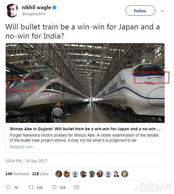Image resolution: width=174 pixels, height=194 pixels.
Task: Like the tweet with heart icon
Action: pyautogui.click(x=54, y=187)
